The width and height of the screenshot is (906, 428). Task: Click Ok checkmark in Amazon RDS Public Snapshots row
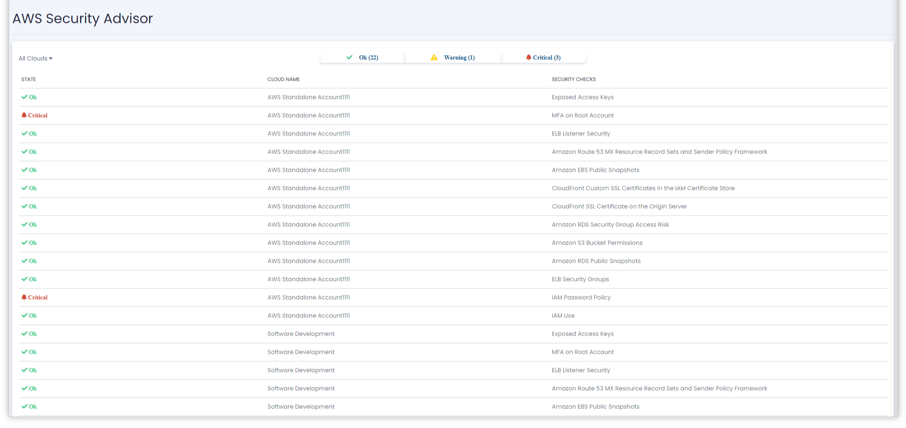[24, 261]
